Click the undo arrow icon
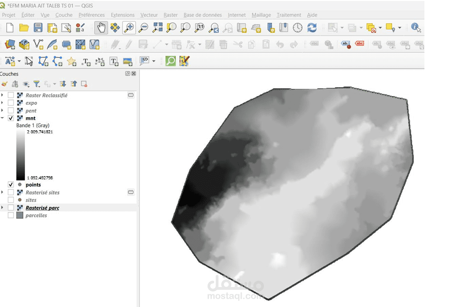Screen dimensions: 472x307 pos(280,44)
